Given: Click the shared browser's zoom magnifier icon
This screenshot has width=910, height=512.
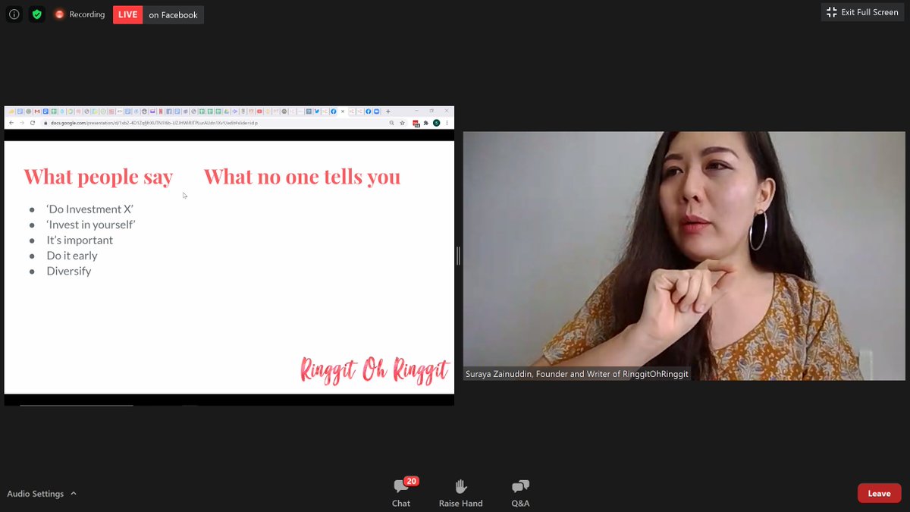Looking at the screenshot, I should (391, 123).
